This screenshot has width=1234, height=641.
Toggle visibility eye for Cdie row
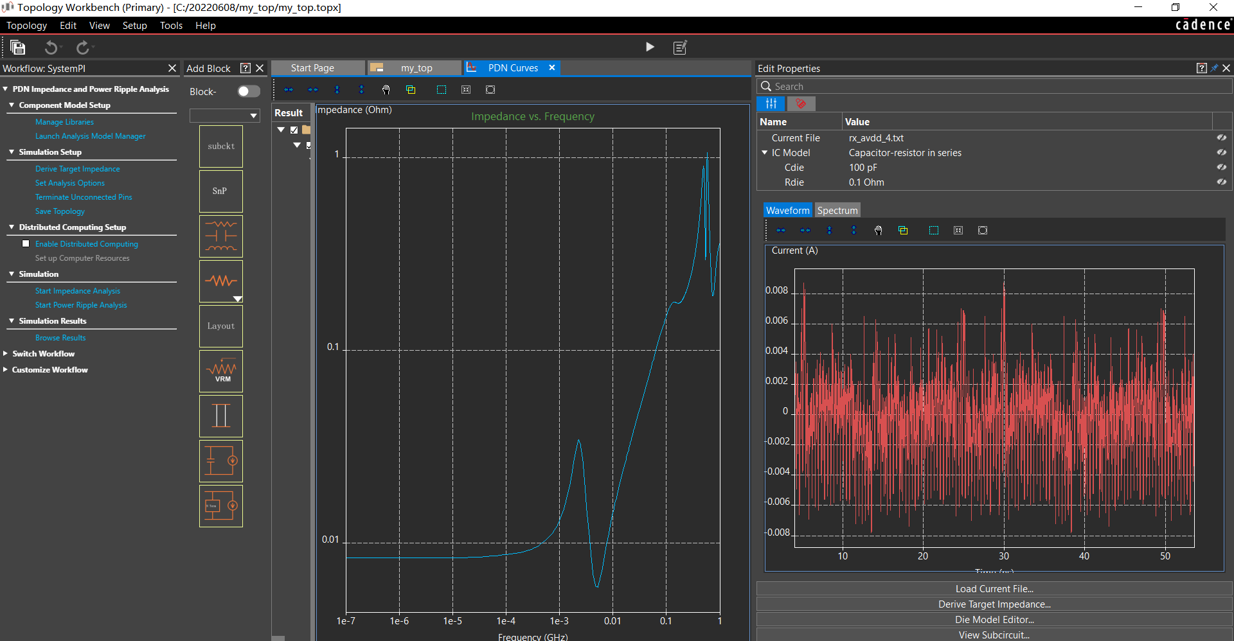click(1221, 167)
